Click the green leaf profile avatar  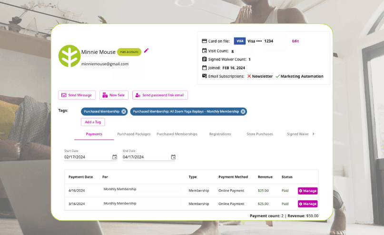coord(69,56)
